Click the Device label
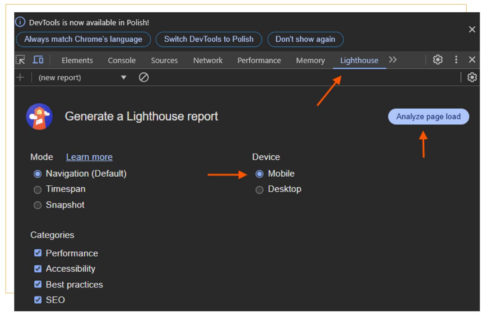488x318 pixels. click(266, 157)
